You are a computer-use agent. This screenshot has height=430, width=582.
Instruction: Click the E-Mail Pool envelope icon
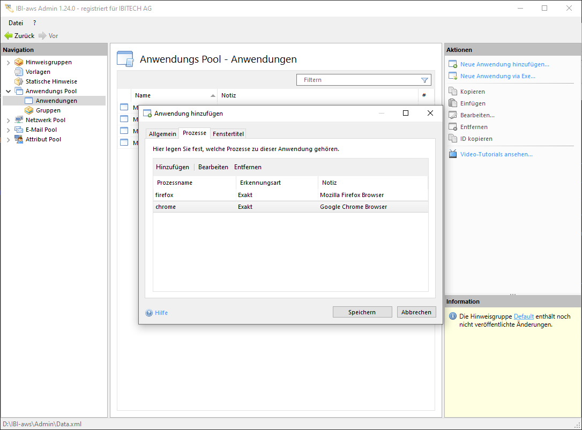tap(19, 130)
